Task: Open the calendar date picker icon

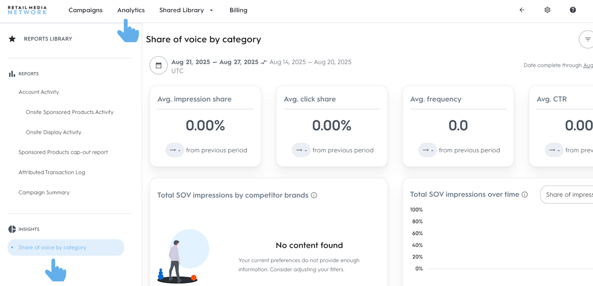Action: click(x=158, y=65)
